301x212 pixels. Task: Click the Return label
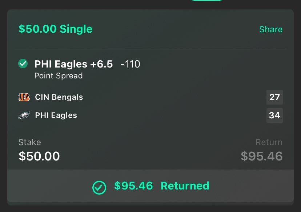269,142
